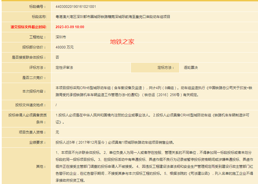Select the 48000 万元 estimate value
This screenshot has height=184, width=258.
click(65, 47)
